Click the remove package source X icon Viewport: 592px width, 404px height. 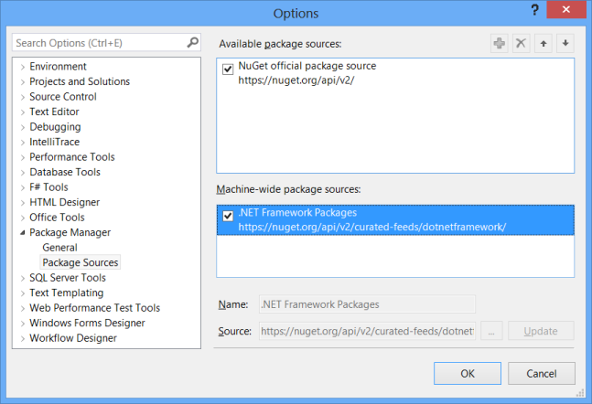pos(522,43)
